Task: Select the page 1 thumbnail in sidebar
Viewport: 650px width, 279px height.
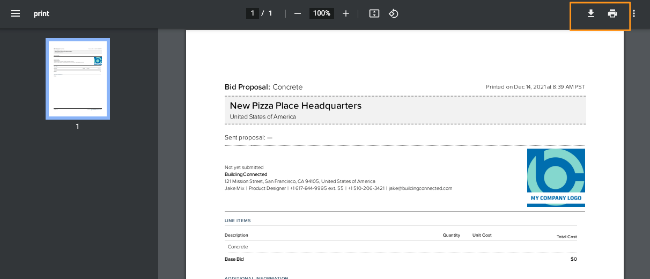Action: tap(78, 78)
